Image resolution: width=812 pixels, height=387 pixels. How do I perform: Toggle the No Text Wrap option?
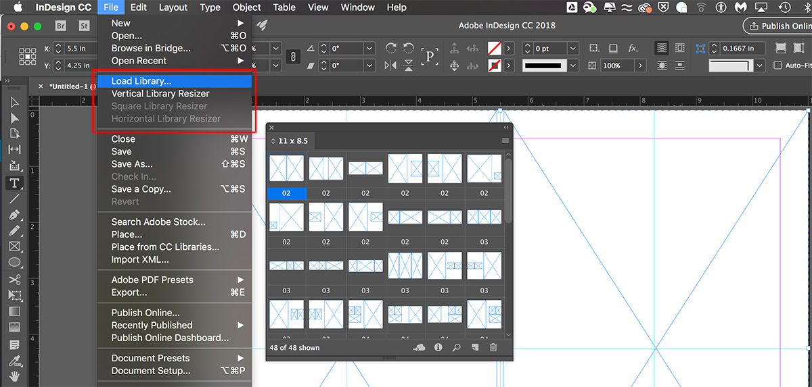coord(661,48)
